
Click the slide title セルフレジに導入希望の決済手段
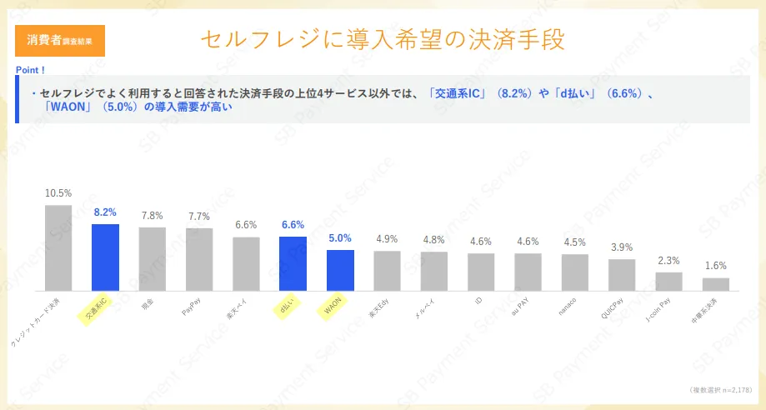pos(383,39)
